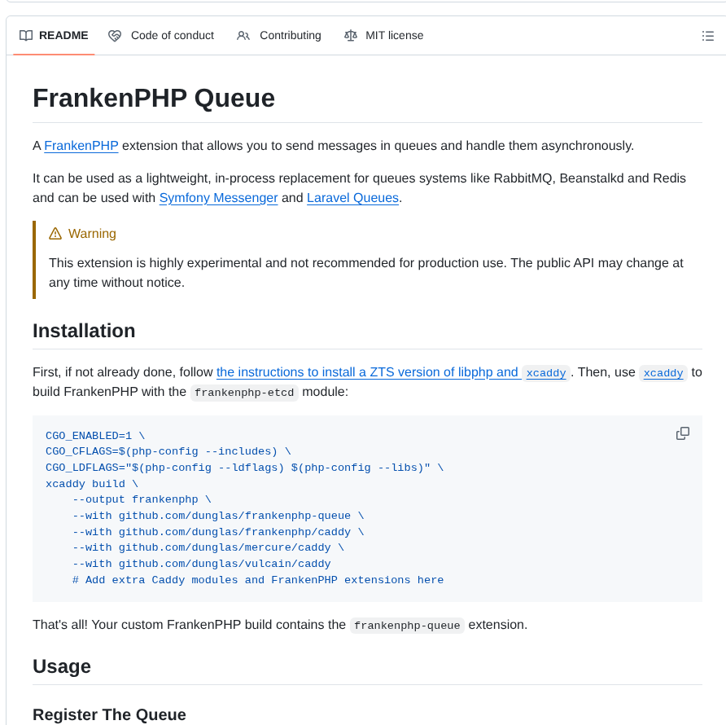
Task: Copy the installation code block
Action: tap(682, 433)
